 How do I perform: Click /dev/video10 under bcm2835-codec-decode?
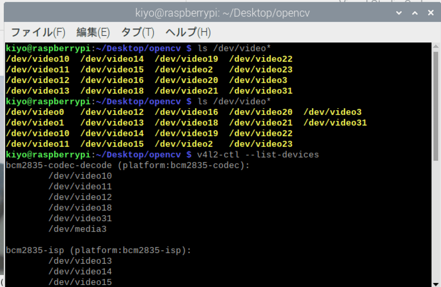click(x=80, y=176)
